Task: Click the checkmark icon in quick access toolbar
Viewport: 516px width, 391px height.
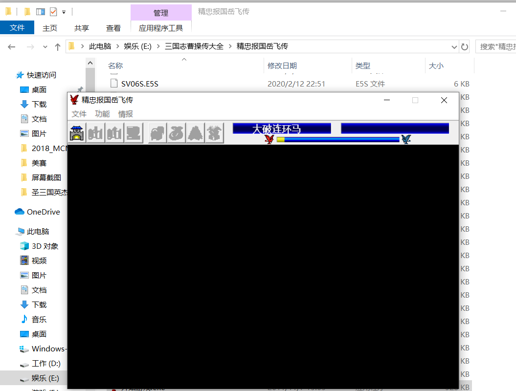Action: coord(53,12)
